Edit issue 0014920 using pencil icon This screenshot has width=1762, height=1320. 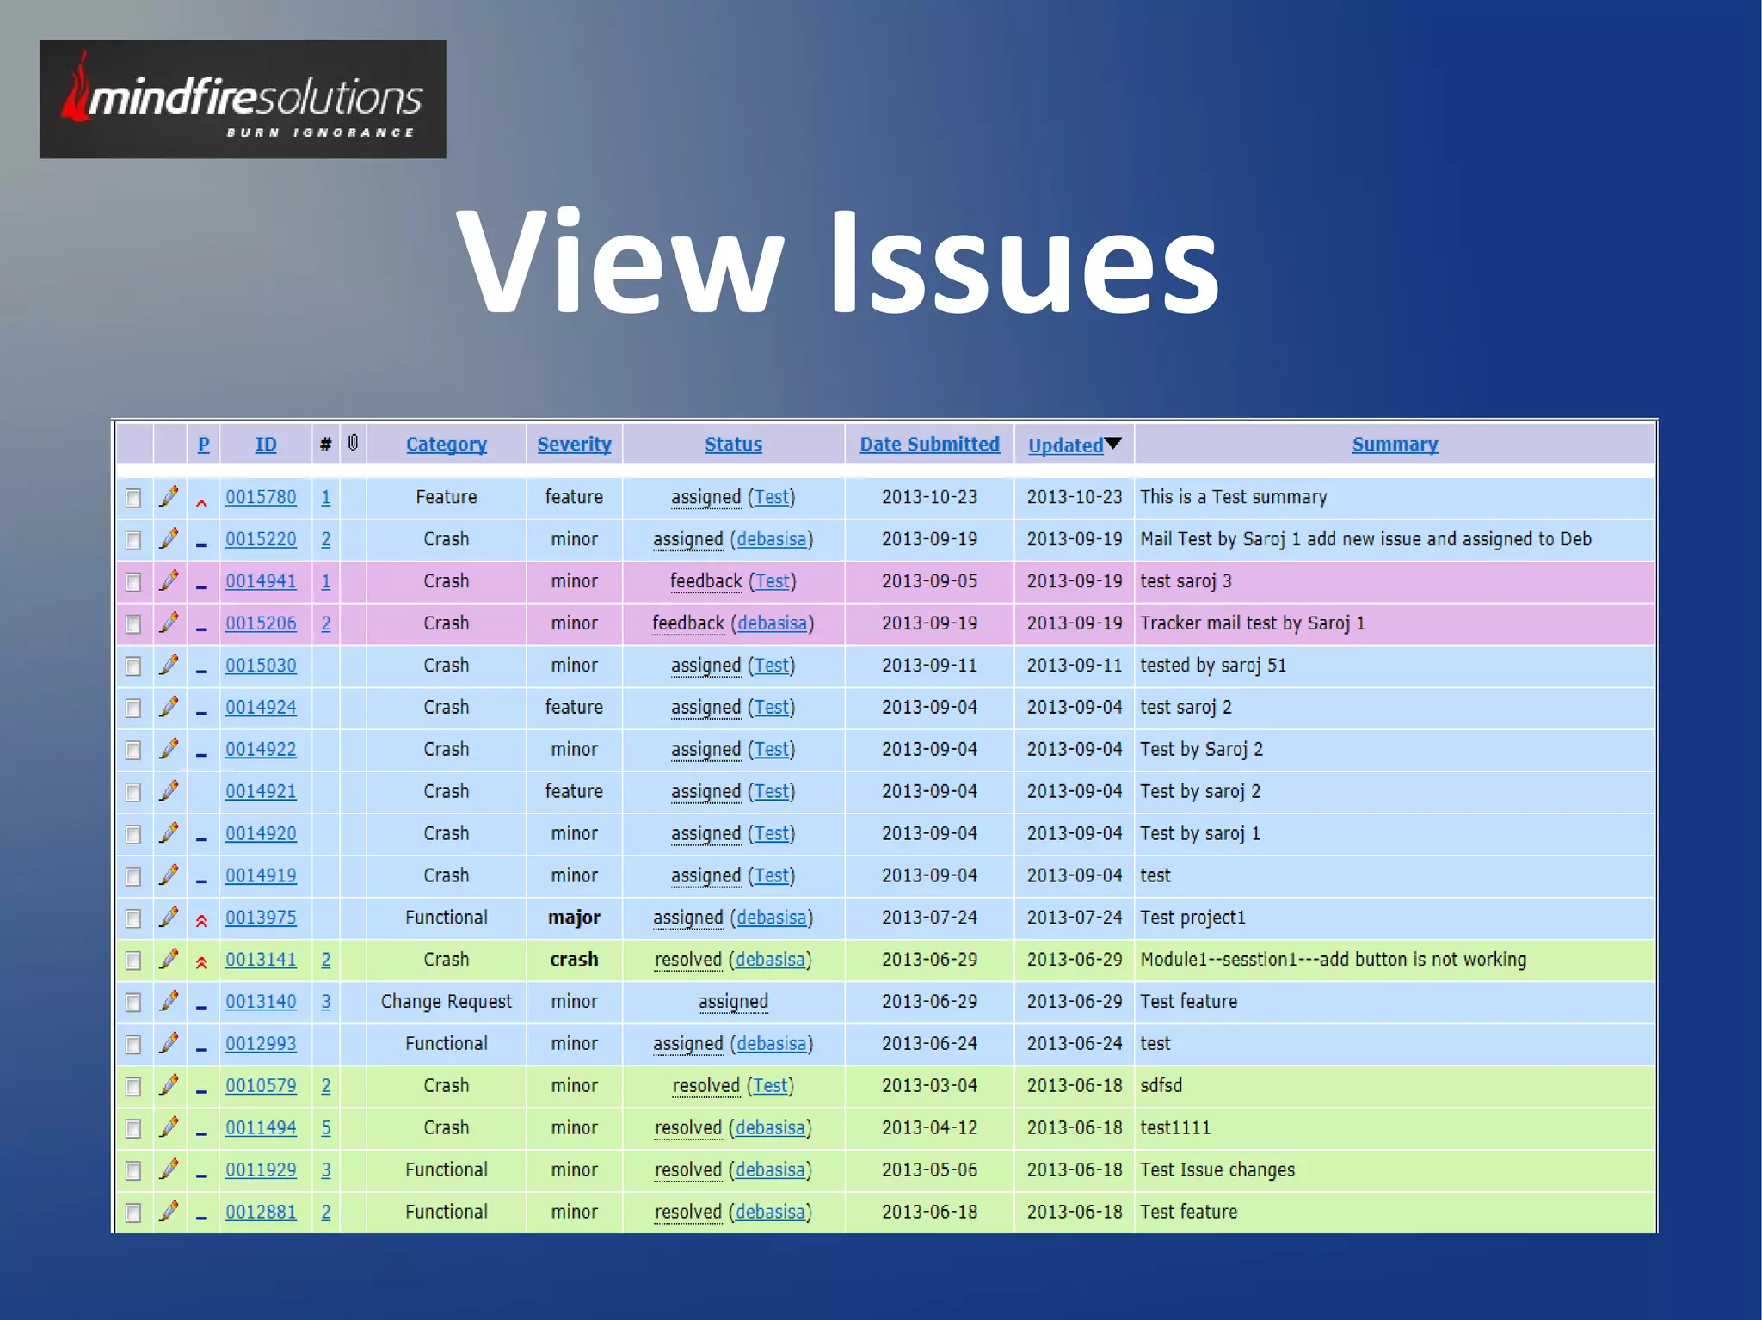[x=169, y=834]
